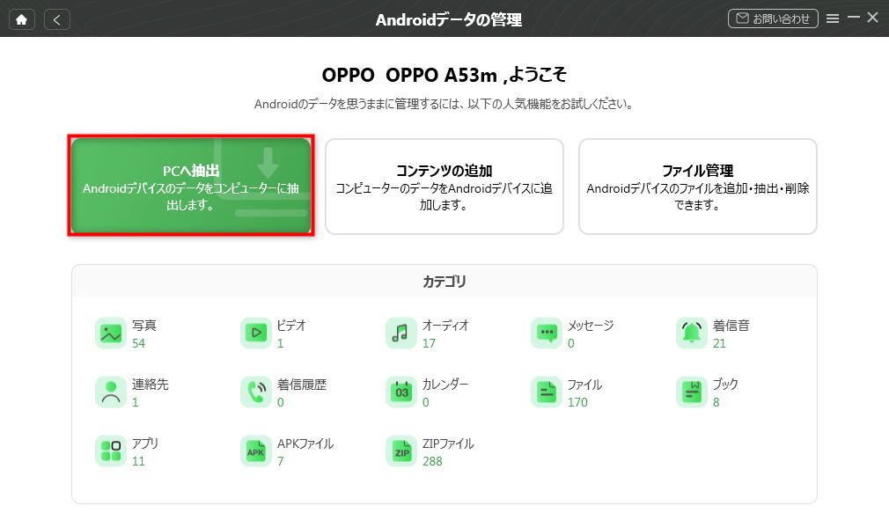Select the コンテンツの追加 feature card
The height and width of the screenshot is (528, 889).
(444, 187)
